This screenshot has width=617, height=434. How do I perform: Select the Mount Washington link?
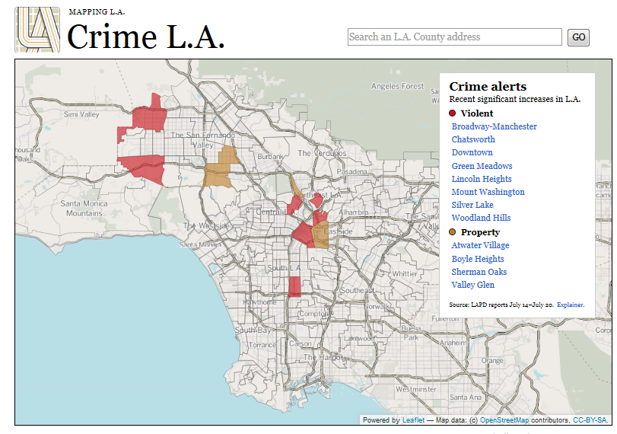pos(488,192)
